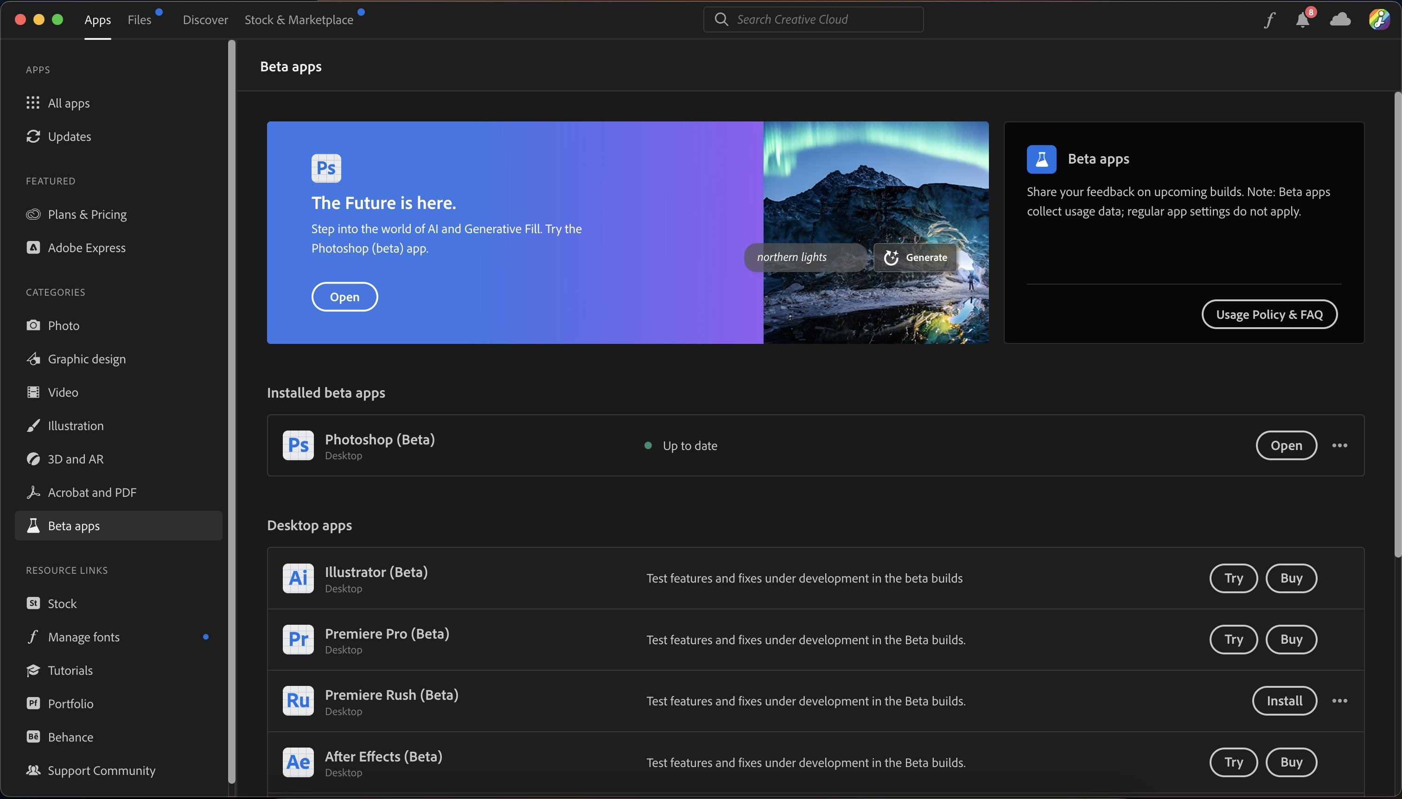1402x799 pixels.
Task: Switch to the Files tab
Action: [x=140, y=20]
